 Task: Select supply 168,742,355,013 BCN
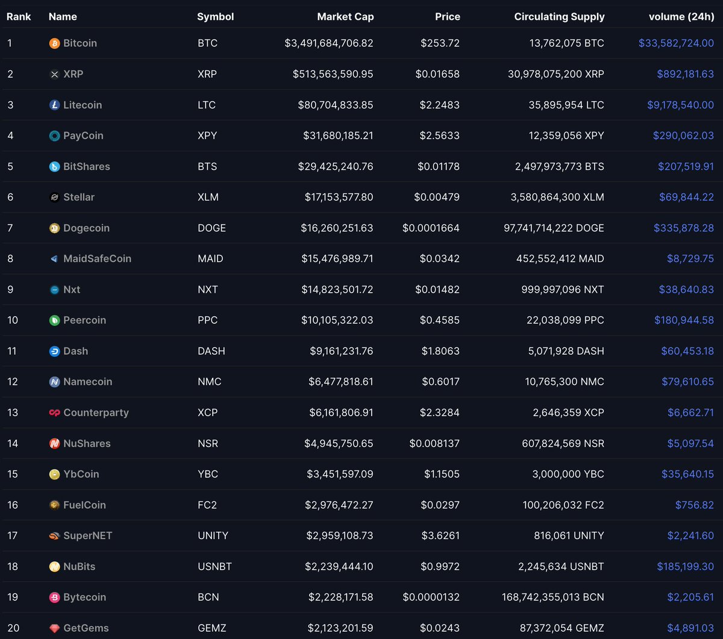pos(553,597)
